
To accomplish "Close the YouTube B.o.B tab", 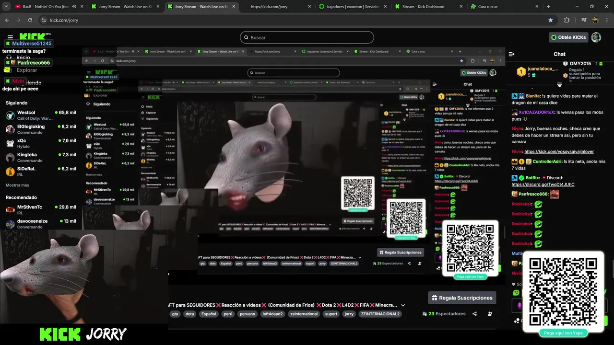I will pyautogui.click(x=82, y=7).
